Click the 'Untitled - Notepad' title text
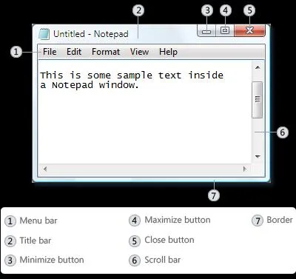Screen dimensions: 296x279 point(91,34)
